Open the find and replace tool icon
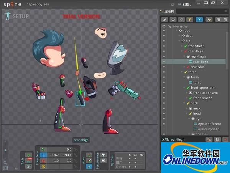The width and height of the screenshot is (230, 173). pos(209,20)
